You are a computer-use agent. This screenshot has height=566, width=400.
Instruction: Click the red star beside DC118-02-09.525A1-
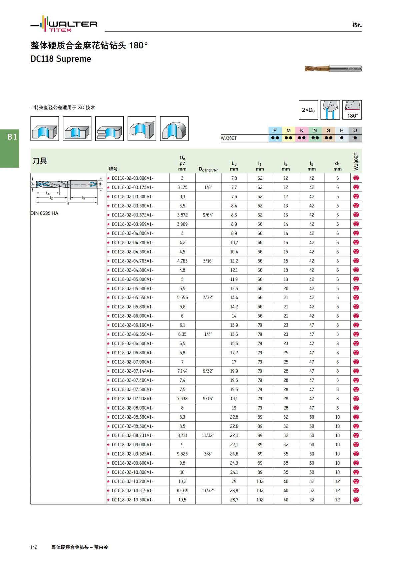click(x=108, y=454)
